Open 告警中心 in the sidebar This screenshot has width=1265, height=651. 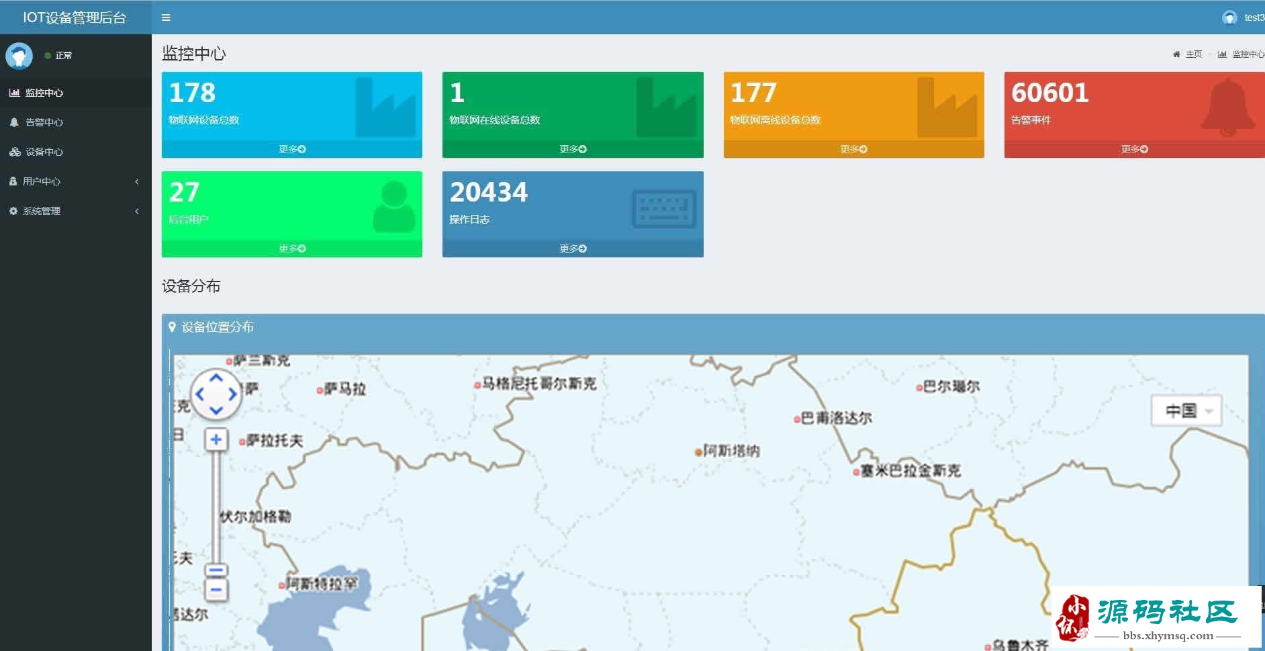click(x=76, y=122)
